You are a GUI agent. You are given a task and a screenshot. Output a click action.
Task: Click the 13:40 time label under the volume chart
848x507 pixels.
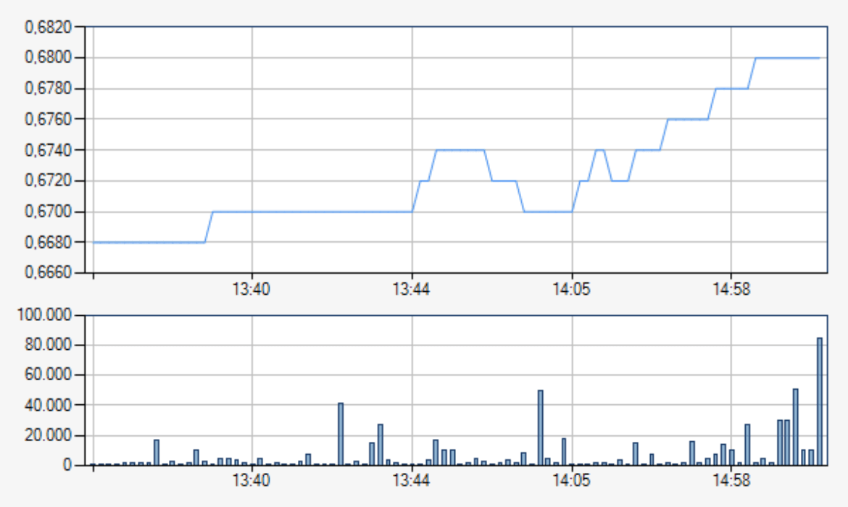pyautogui.click(x=252, y=480)
